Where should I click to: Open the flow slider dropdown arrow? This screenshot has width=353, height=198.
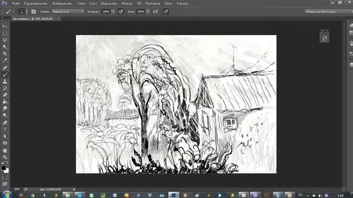(x=148, y=12)
